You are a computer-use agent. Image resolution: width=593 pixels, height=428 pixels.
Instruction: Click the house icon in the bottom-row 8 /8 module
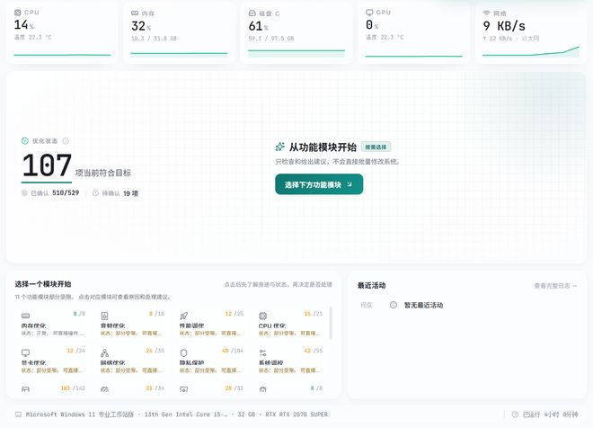tap(263, 389)
